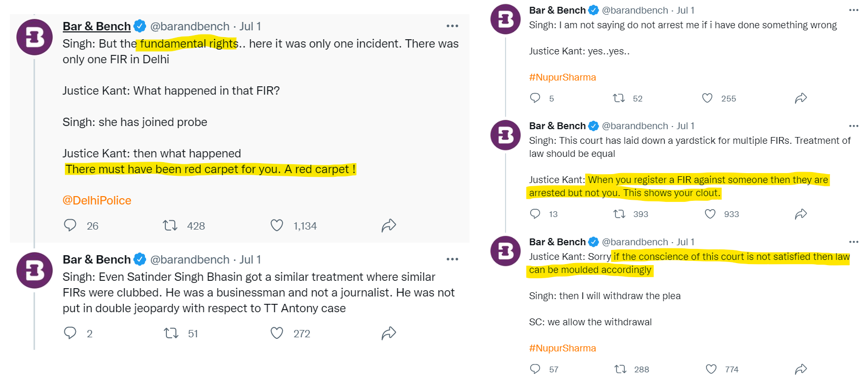The image size is (863, 376).
Task: Retweet the 'withdraw the plea' tweet
Action: (x=620, y=369)
